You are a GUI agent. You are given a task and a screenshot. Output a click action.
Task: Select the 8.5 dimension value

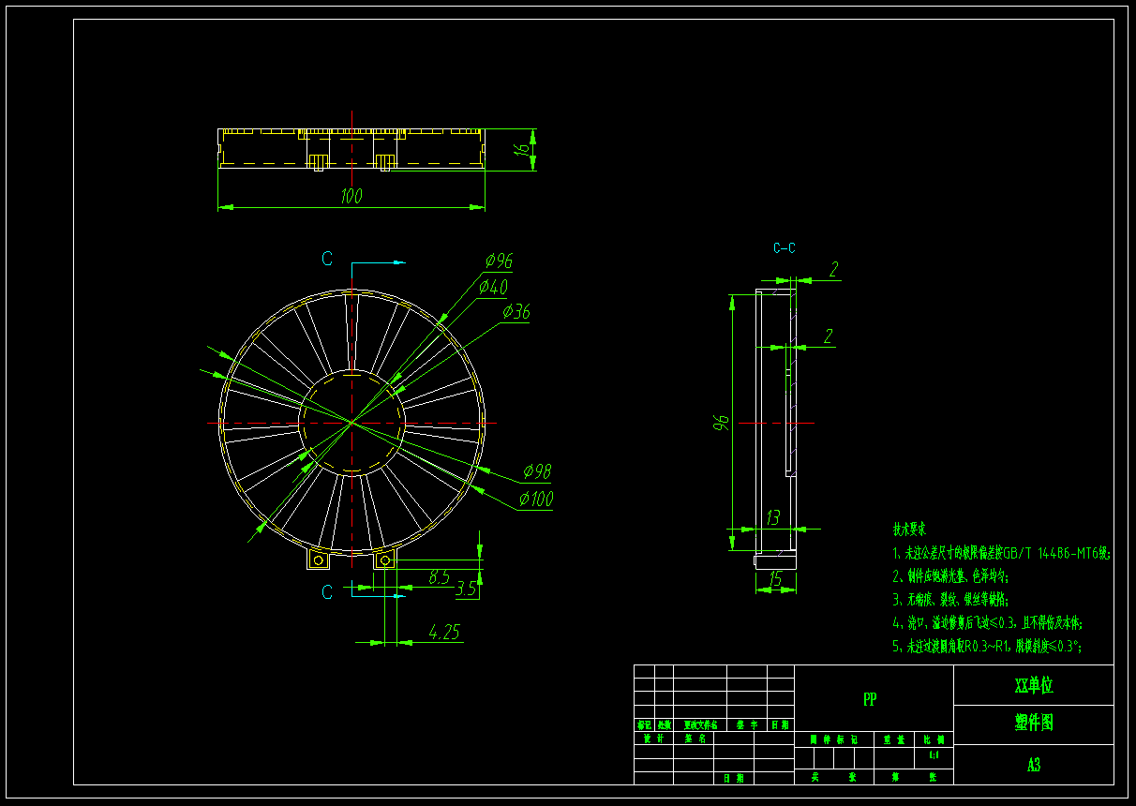[440, 577]
